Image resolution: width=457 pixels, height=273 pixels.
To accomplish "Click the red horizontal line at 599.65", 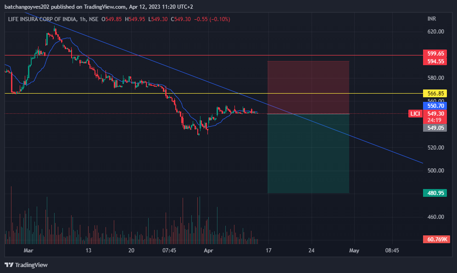I will pos(214,55).
